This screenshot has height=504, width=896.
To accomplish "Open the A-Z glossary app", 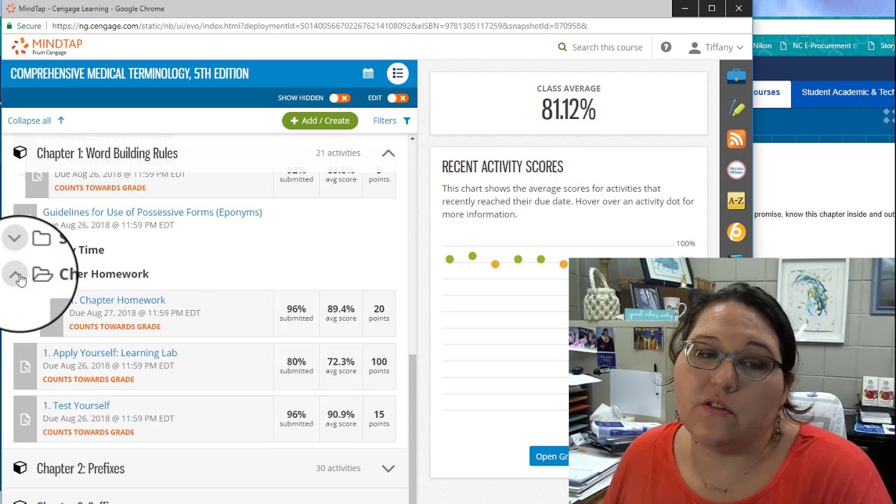I will tap(736, 201).
